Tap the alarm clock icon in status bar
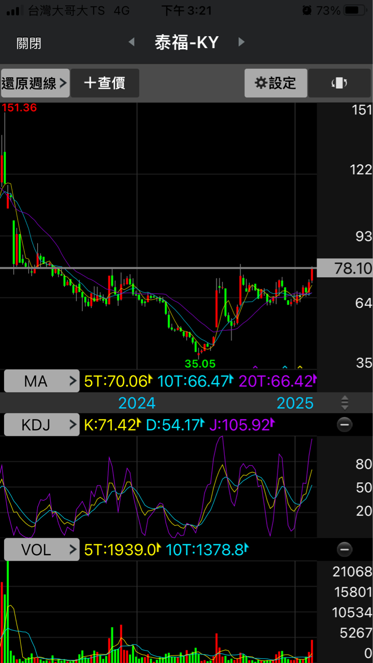The image size is (373, 663). tap(307, 10)
